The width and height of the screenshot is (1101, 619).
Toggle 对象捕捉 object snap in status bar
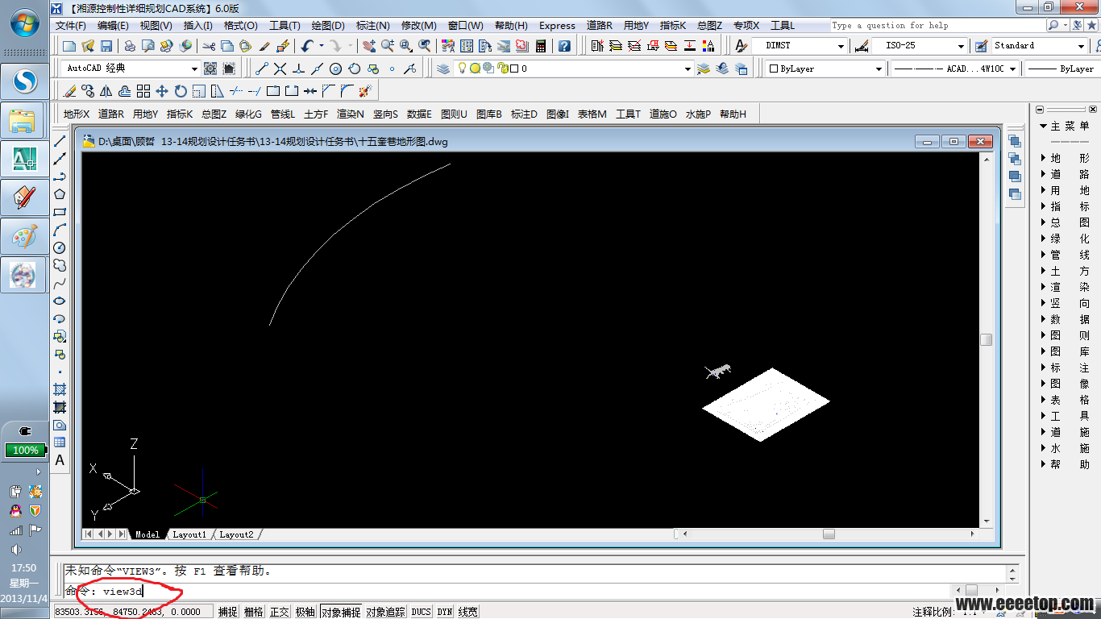[341, 612]
